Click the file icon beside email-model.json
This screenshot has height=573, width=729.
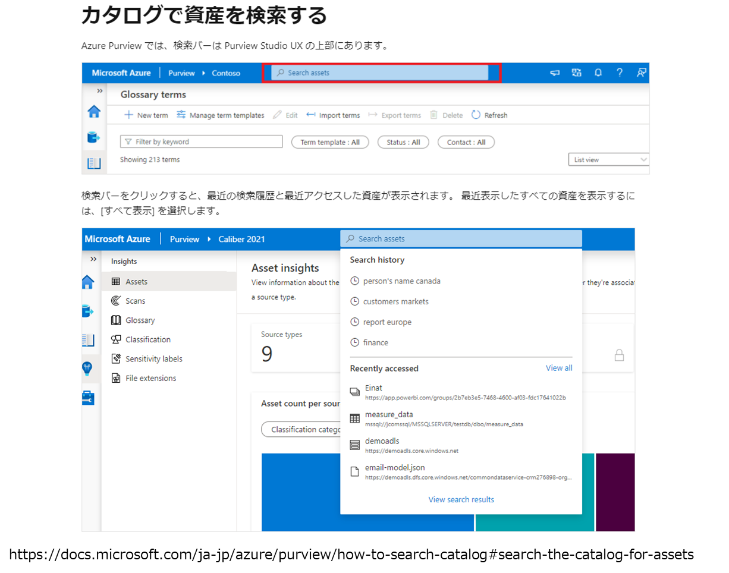click(x=355, y=472)
